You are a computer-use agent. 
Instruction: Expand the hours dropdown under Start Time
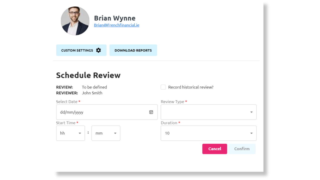tap(70, 133)
